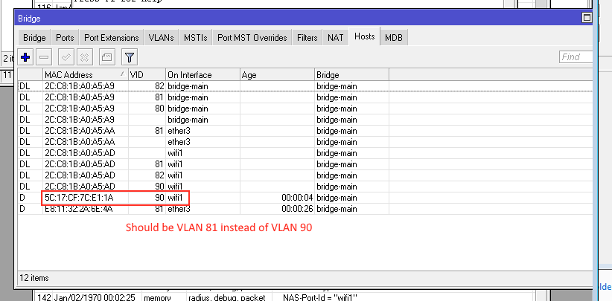Click the '12 items' status bar text
The image size is (612, 301).
tap(34, 278)
